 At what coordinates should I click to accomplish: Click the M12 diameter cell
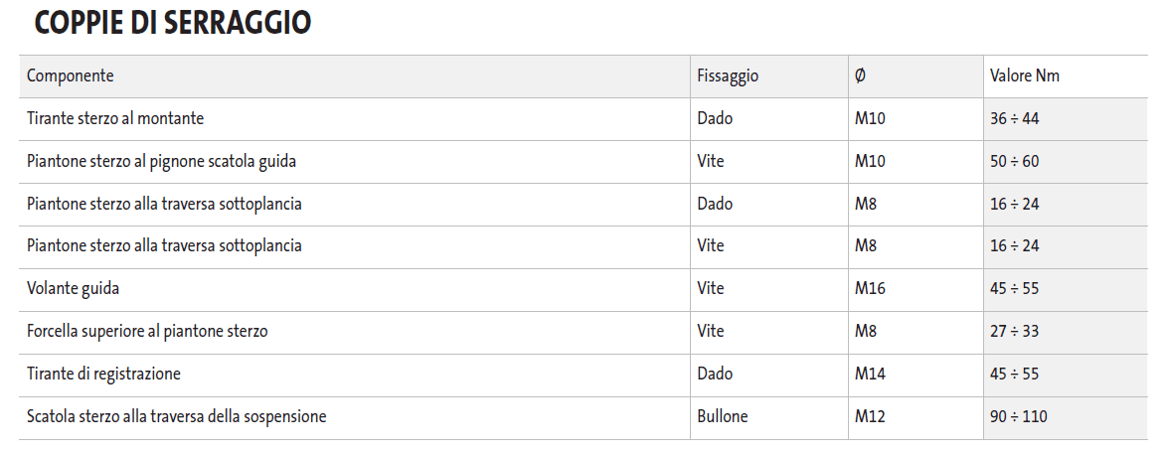click(x=870, y=417)
